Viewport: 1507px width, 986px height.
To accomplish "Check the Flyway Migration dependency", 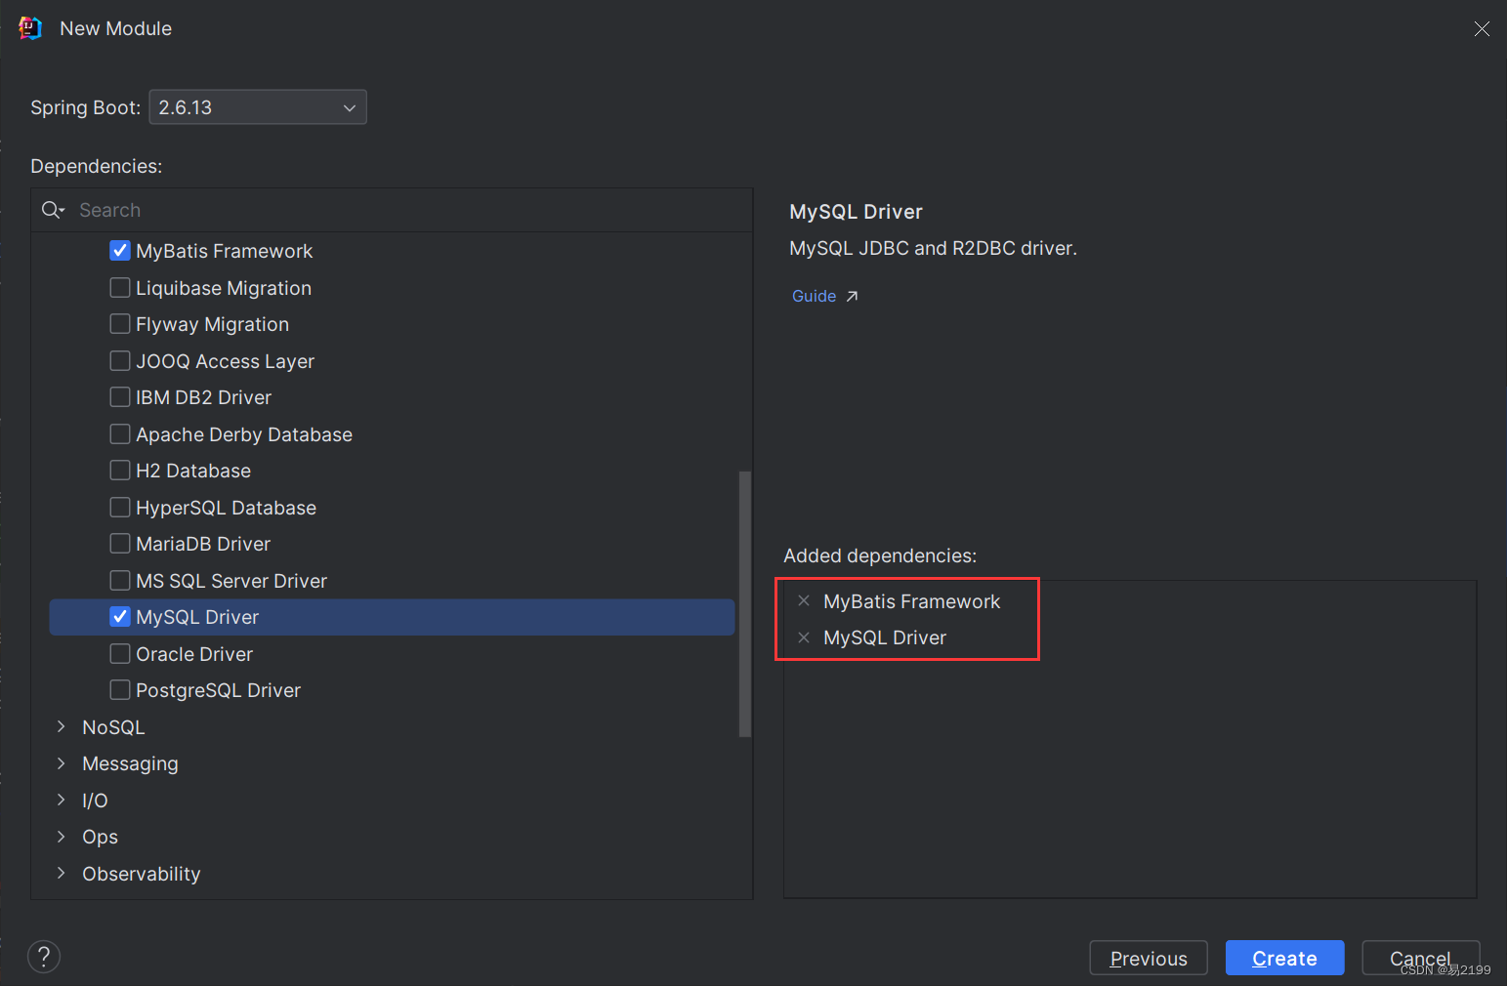I will pyautogui.click(x=119, y=323).
